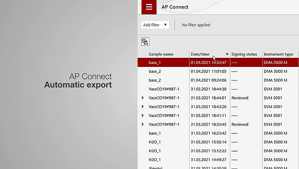Click SVM 3001 in 18:44:38 row
Screen dimensions: 299x169
[273, 89]
